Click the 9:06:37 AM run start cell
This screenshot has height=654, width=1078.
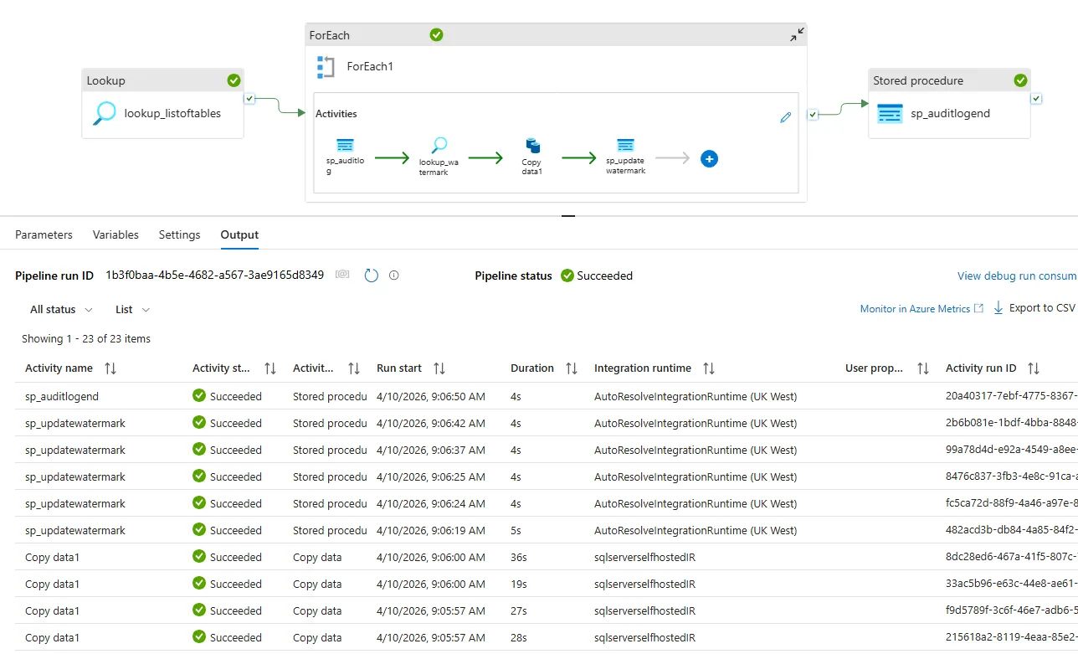click(x=430, y=450)
